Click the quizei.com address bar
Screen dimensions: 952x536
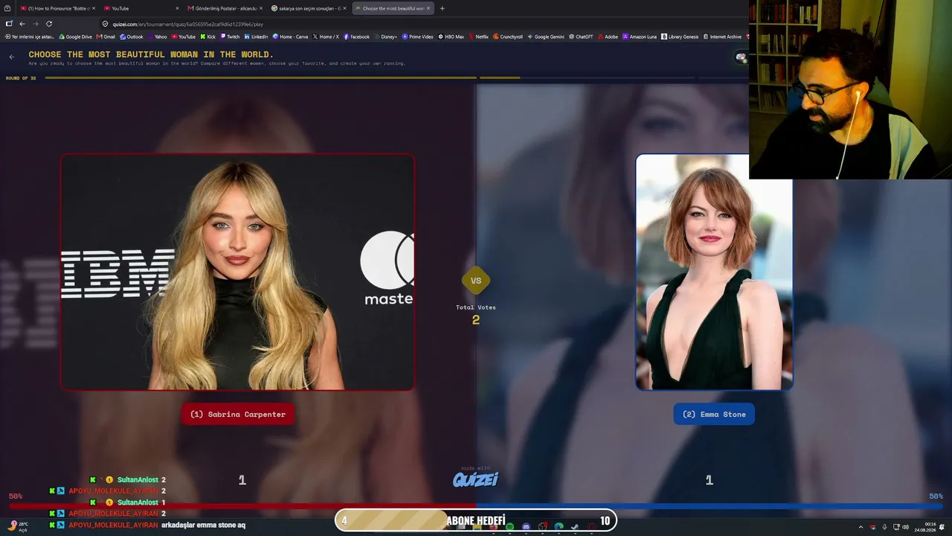point(424,24)
